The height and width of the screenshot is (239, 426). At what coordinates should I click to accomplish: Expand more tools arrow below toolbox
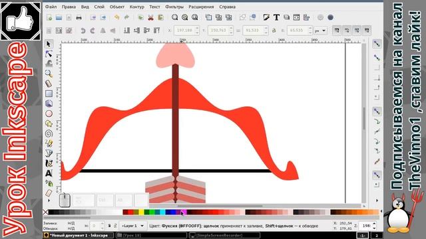pos(49,200)
